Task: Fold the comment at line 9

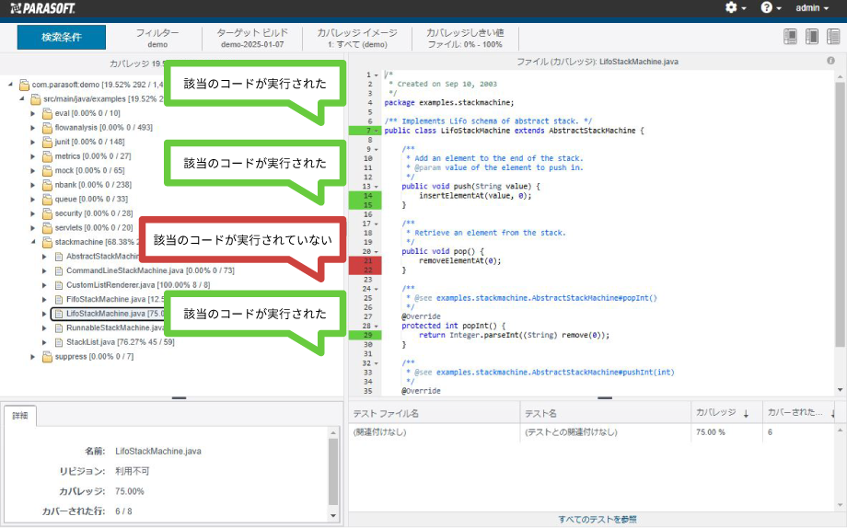Action: [x=376, y=149]
